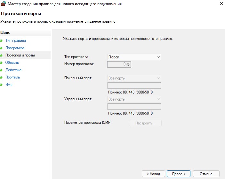Proceed with the 'Далее >' button

(179, 174)
